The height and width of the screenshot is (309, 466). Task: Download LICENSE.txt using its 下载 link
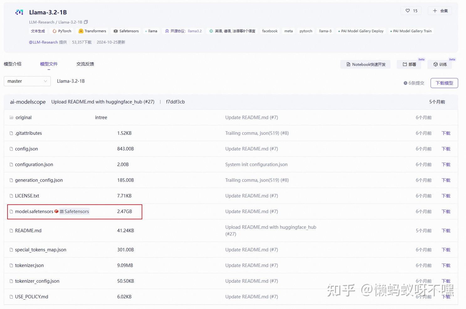pos(446,196)
